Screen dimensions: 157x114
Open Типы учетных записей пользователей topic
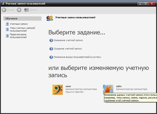(x=22, y=29)
